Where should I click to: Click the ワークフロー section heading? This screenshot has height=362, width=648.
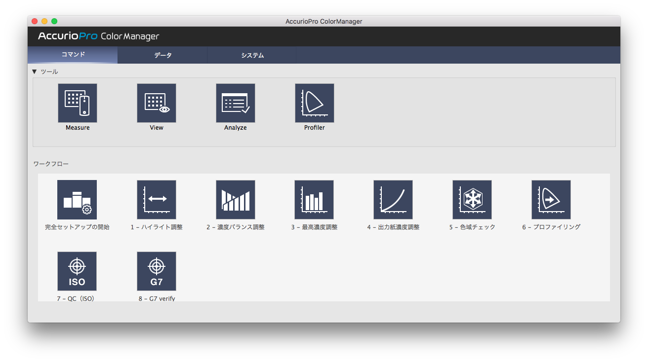click(x=51, y=163)
